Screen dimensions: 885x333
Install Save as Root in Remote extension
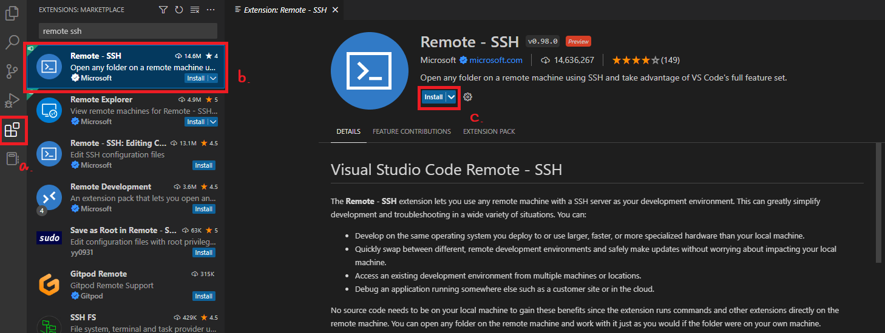coord(204,252)
